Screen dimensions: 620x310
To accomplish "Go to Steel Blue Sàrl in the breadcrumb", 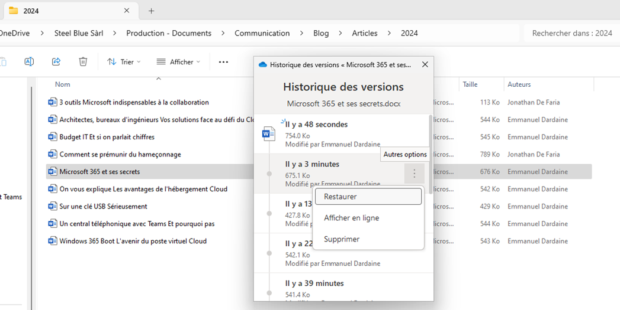I will point(79,33).
